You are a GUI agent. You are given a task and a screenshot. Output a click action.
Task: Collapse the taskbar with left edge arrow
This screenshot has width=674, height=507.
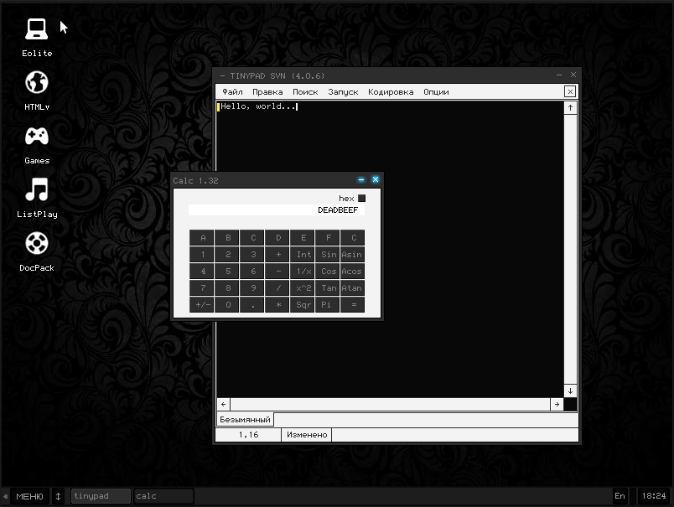[5, 496]
